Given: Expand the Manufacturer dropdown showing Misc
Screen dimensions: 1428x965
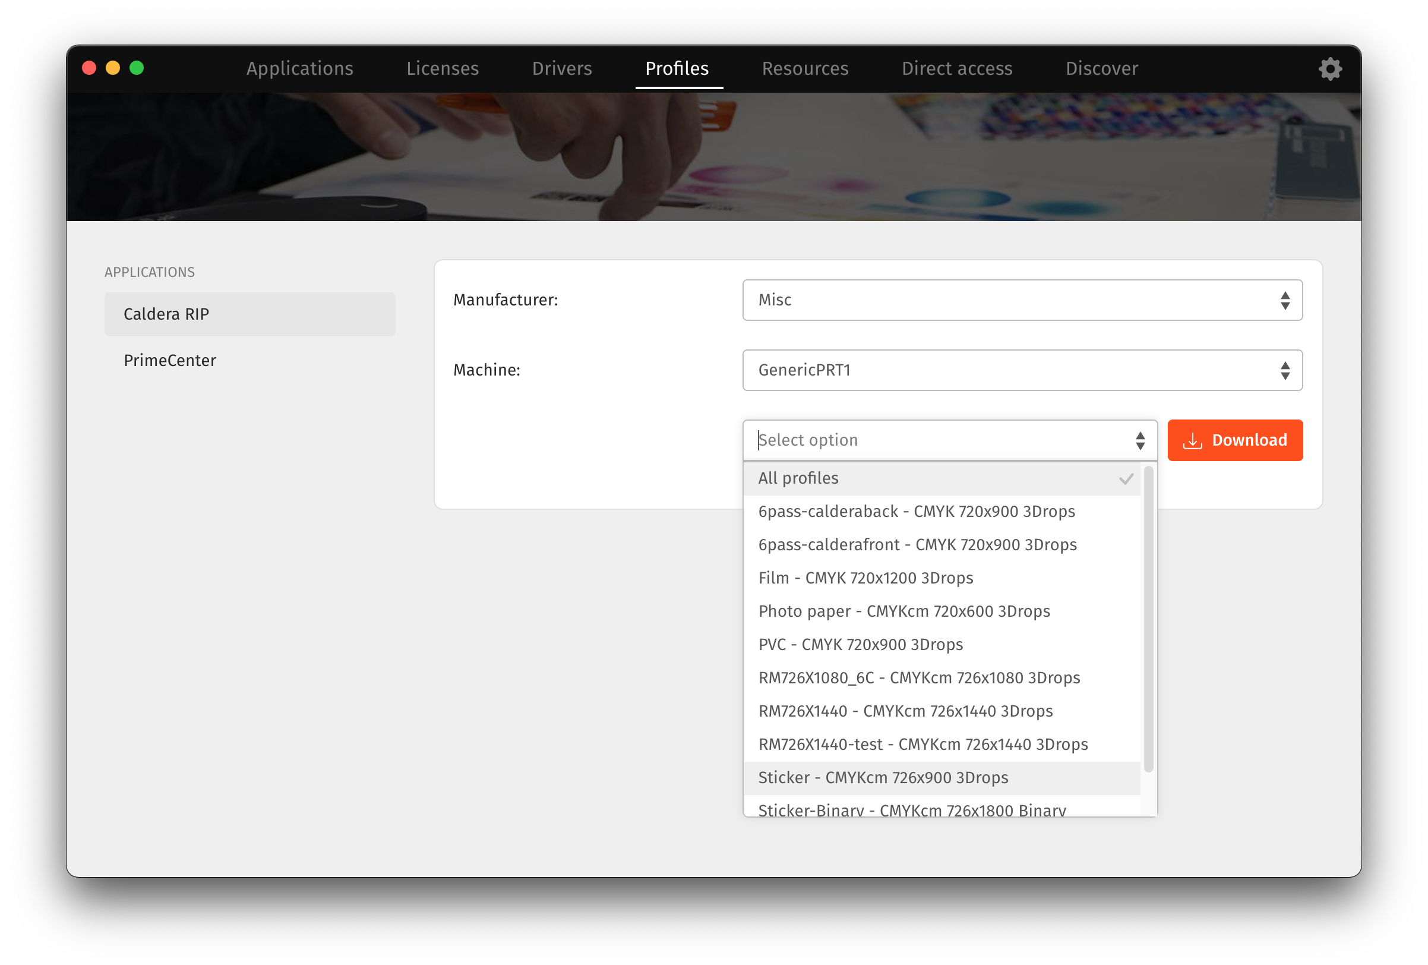Looking at the screenshot, I should click(1022, 300).
